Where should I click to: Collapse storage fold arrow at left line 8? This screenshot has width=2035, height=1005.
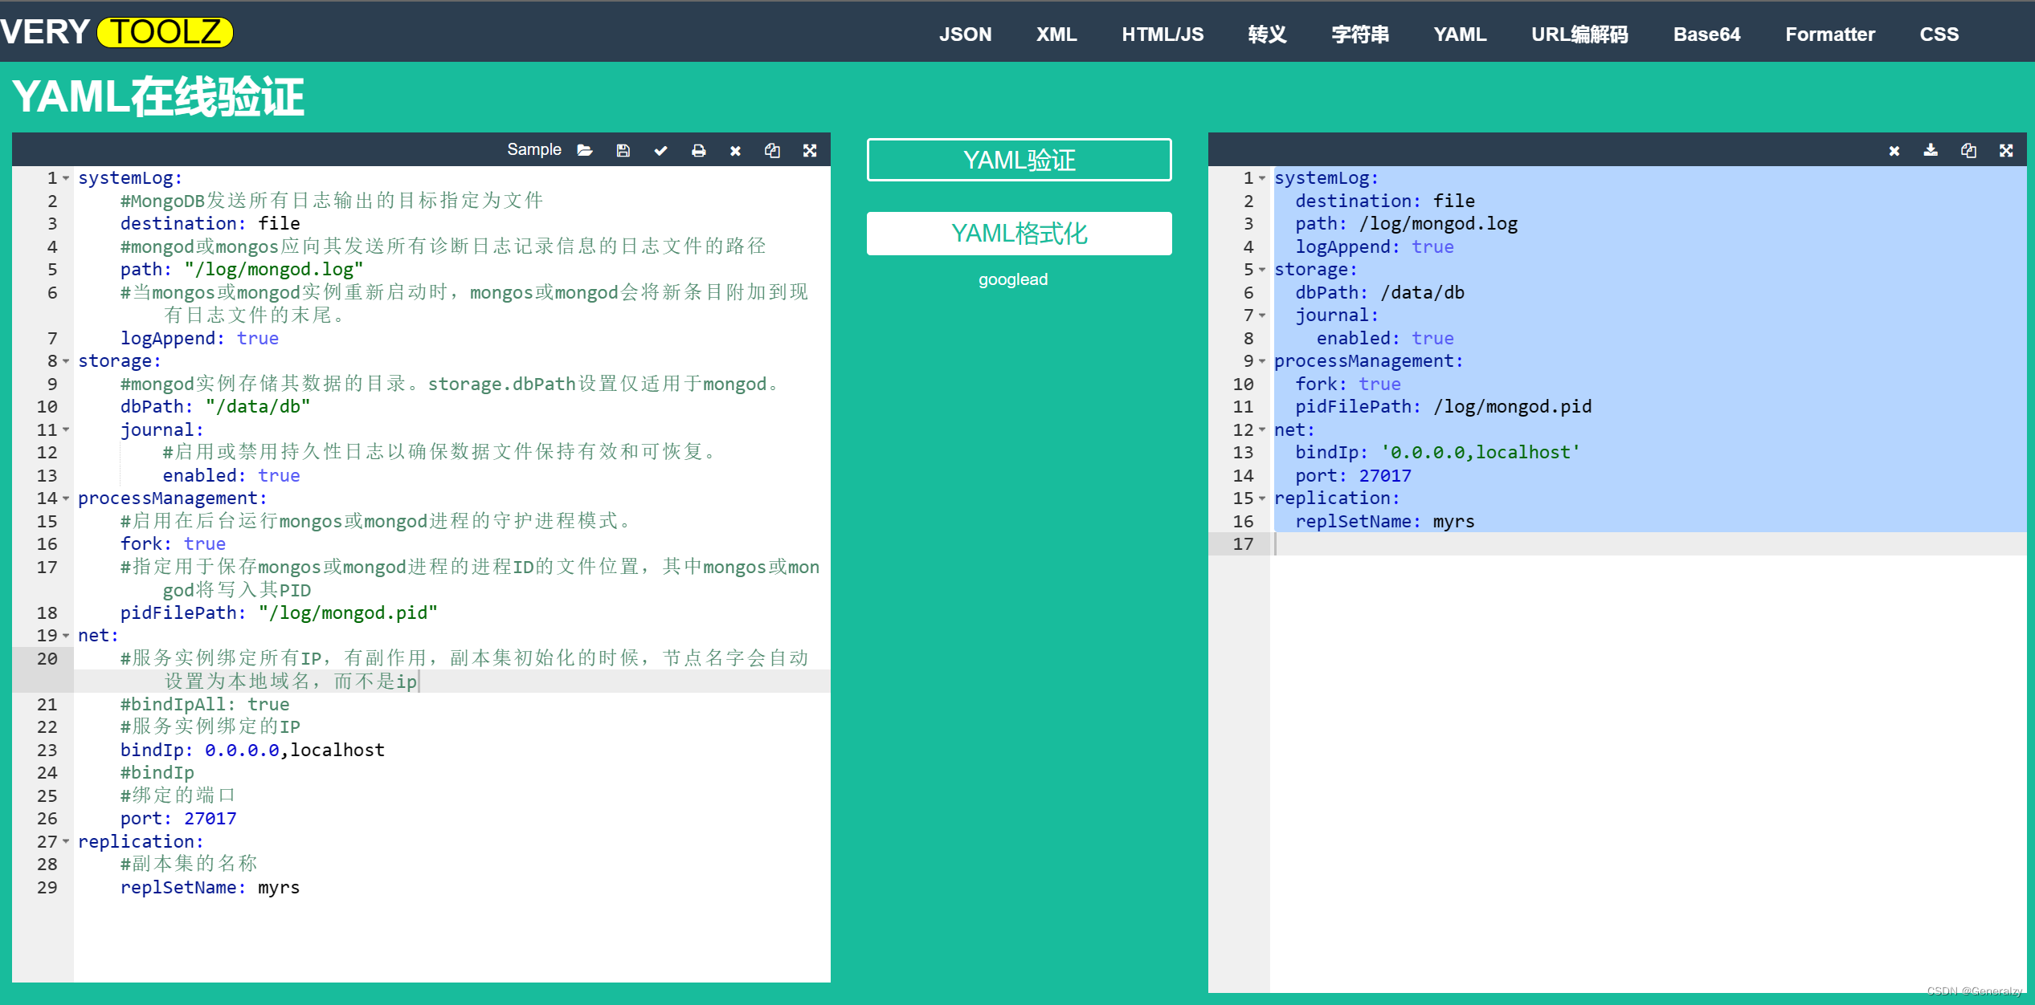coord(66,361)
